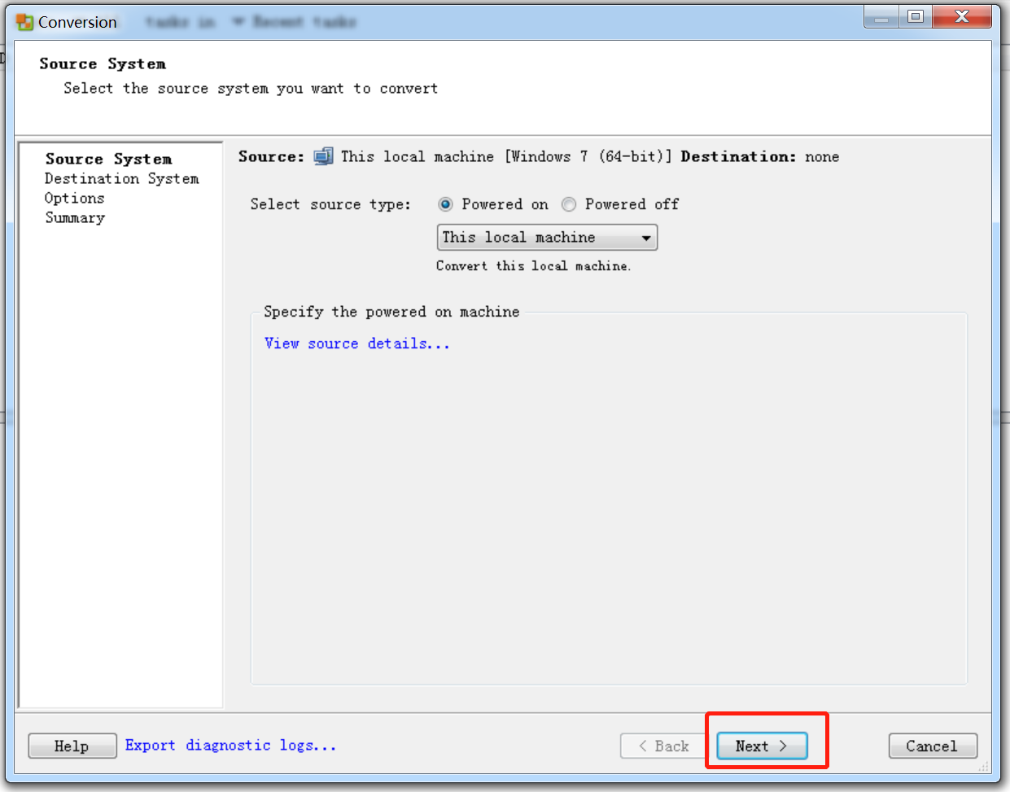
Task: Open the View source details link
Action: tap(357, 343)
